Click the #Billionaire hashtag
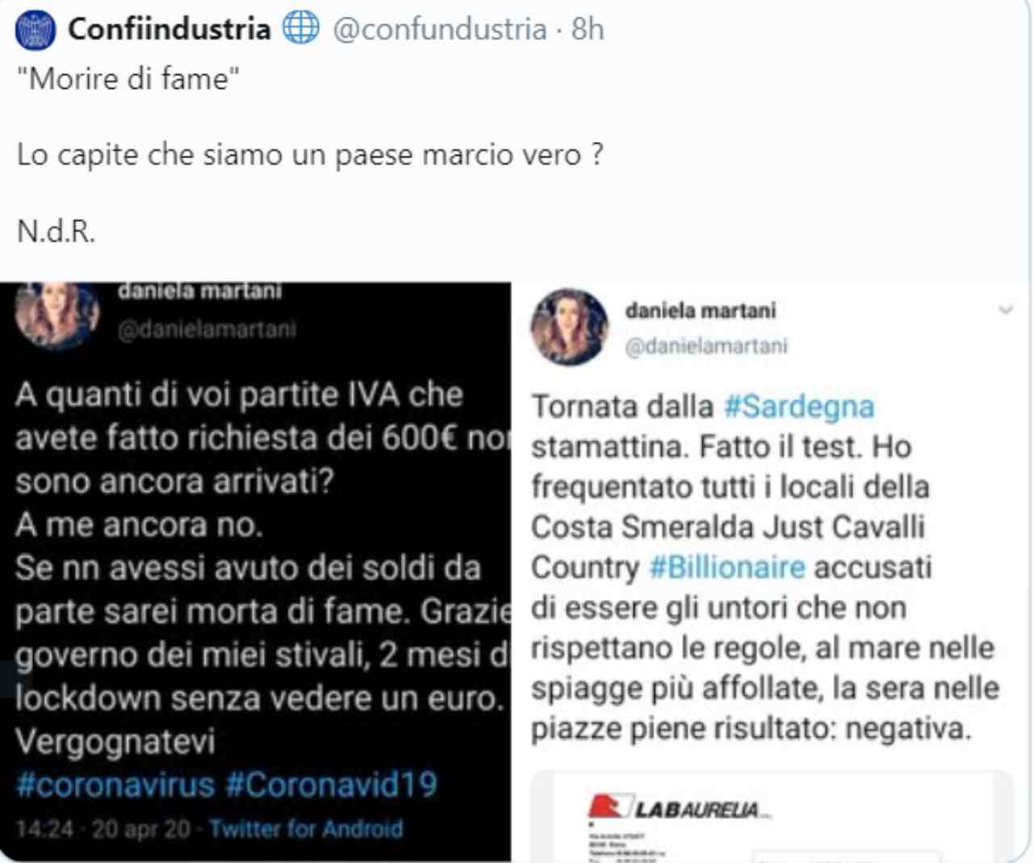This screenshot has width=1033, height=863. [x=727, y=567]
